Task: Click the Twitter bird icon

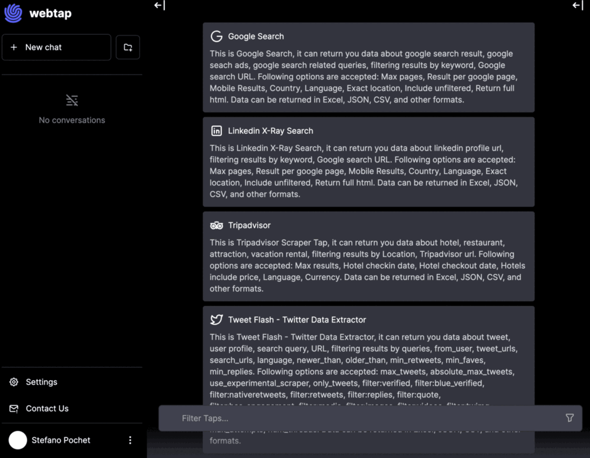Action: (216, 320)
